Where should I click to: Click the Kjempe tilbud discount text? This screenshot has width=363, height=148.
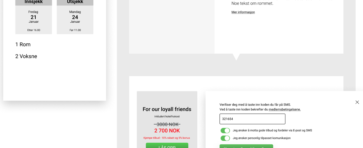pyautogui.click(x=167, y=138)
